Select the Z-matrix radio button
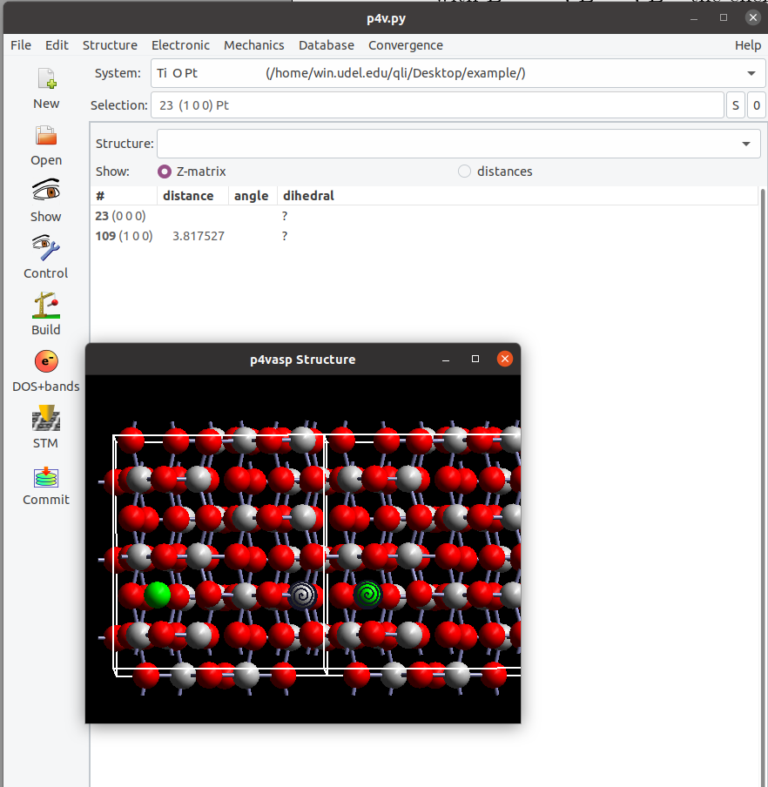 pos(164,172)
